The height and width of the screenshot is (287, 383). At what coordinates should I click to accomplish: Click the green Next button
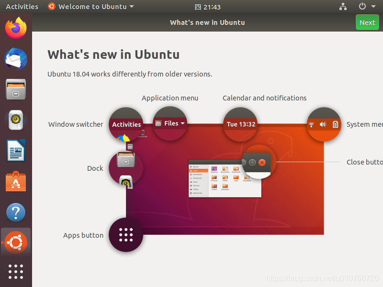click(367, 22)
